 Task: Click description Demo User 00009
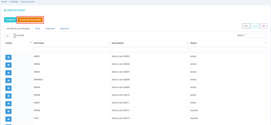click(121, 87)
